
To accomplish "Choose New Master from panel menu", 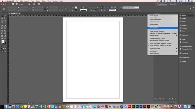I will point(163,28).
